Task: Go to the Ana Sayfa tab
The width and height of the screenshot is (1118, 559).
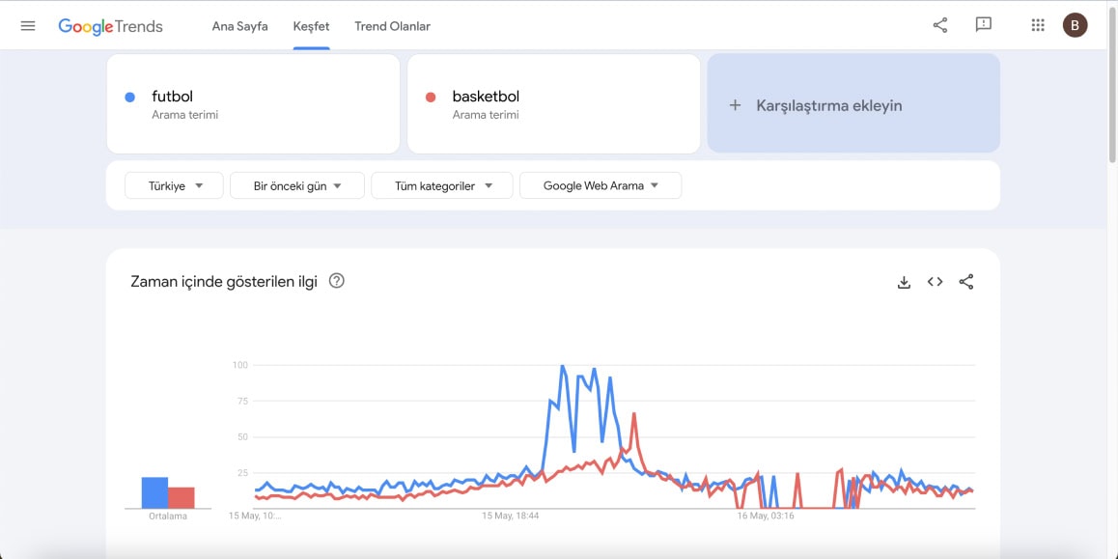Action: coord(239,26)
